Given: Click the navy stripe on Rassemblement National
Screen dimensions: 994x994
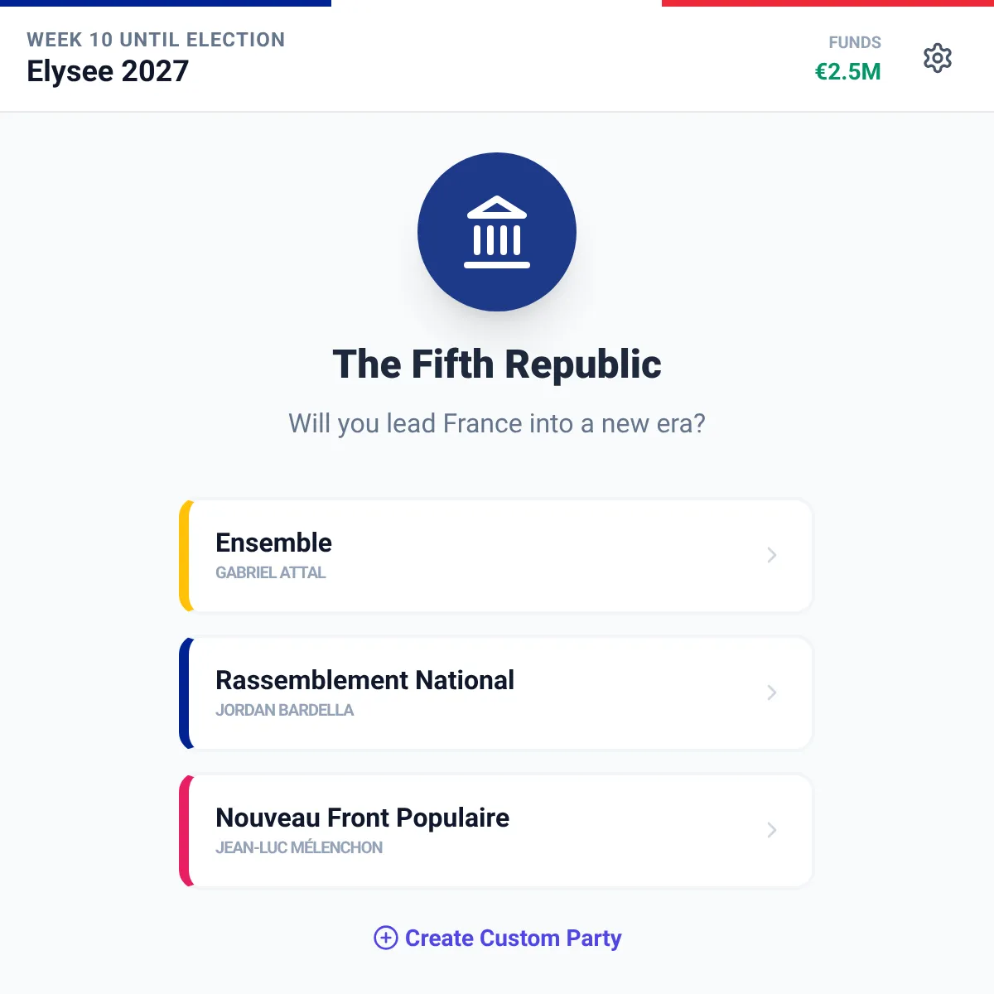Looking at the screenshot, I should (185, 693).
